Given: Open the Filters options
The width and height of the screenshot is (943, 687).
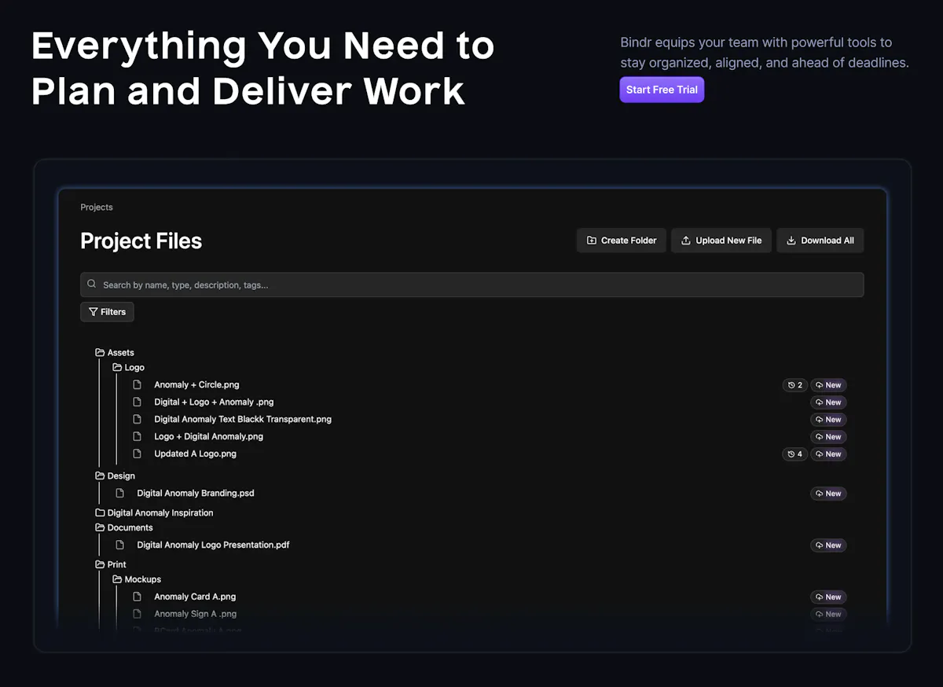Looking at the screenshot, I should click(x=108, y=312).
